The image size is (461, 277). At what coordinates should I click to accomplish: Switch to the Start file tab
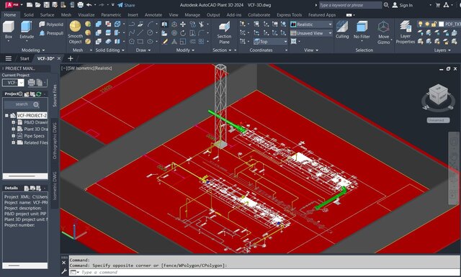[x=24, y=58]
